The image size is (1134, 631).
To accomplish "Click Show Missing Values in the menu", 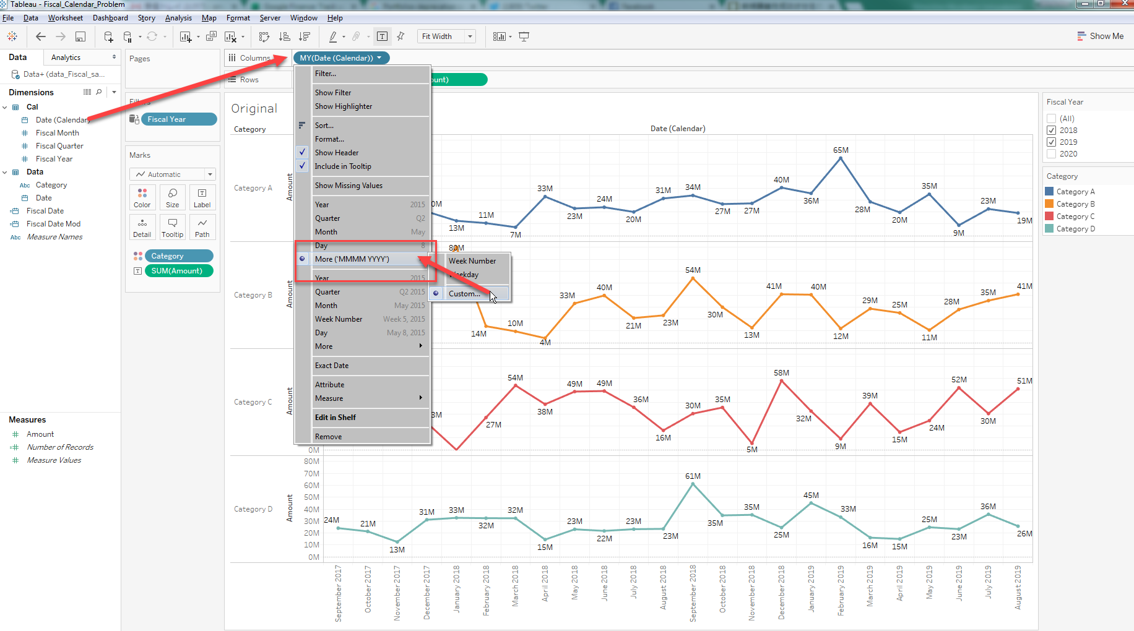I will (348, 185).
